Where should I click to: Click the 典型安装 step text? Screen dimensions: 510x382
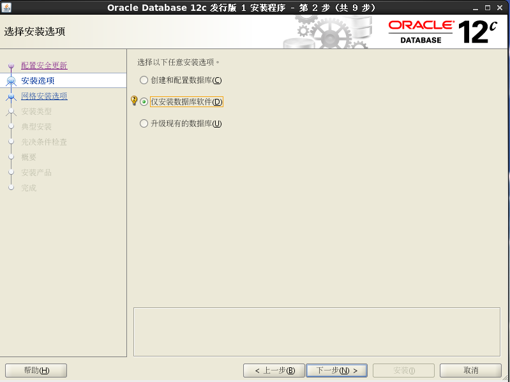pos(36,127)
